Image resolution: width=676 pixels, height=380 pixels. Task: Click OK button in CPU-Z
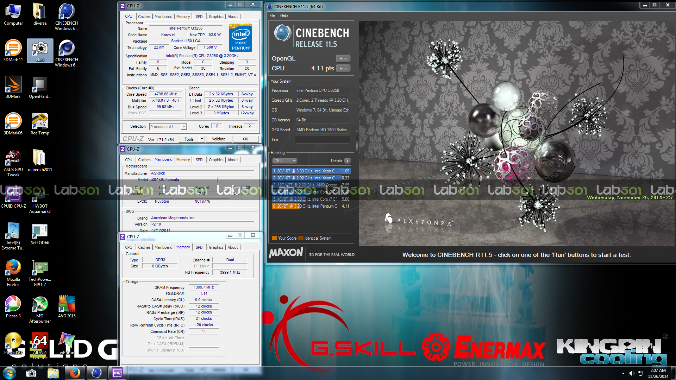tap(245, 139)
